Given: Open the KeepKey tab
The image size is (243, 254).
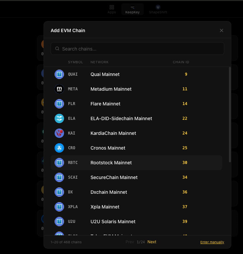Looking at the screenshot, I should click(x=132, y=9).
